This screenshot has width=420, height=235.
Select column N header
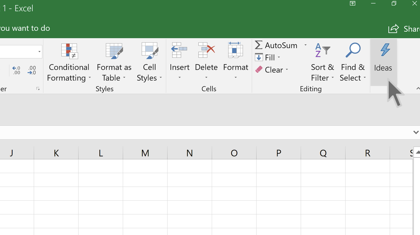[x=190, y=153]
